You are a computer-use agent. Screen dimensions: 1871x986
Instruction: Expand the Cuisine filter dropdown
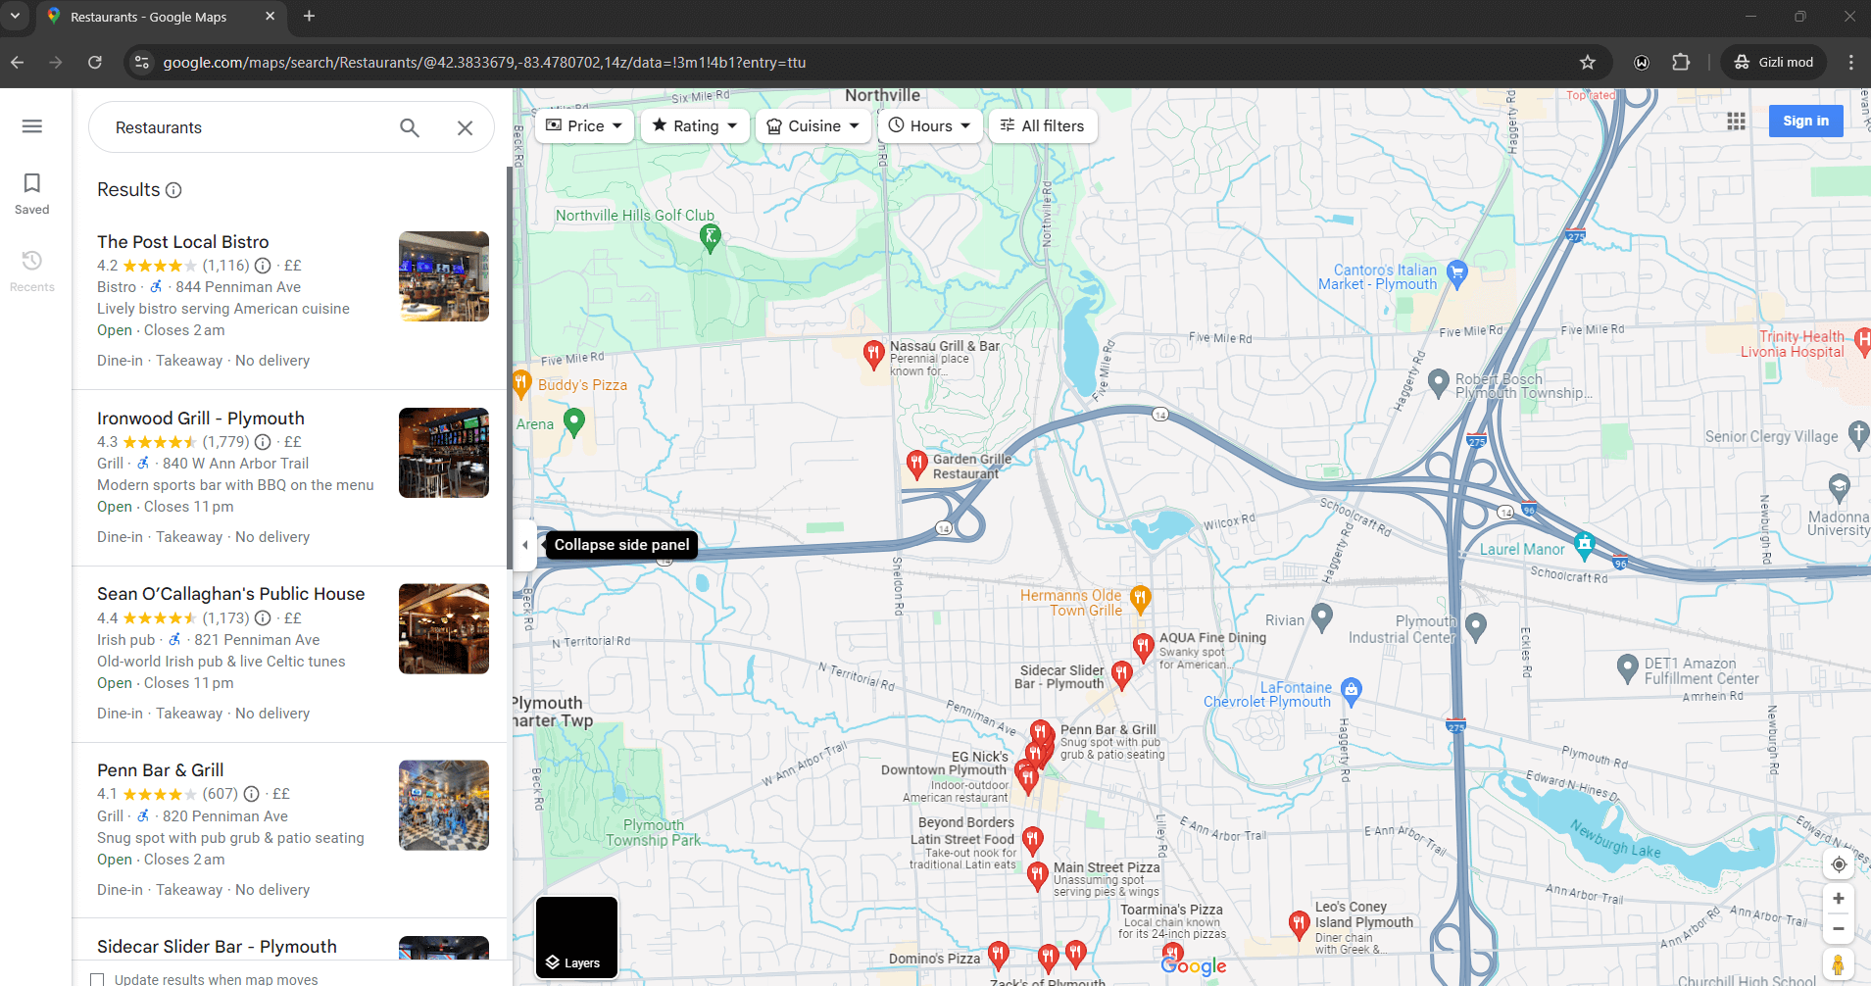pos(812,125)
